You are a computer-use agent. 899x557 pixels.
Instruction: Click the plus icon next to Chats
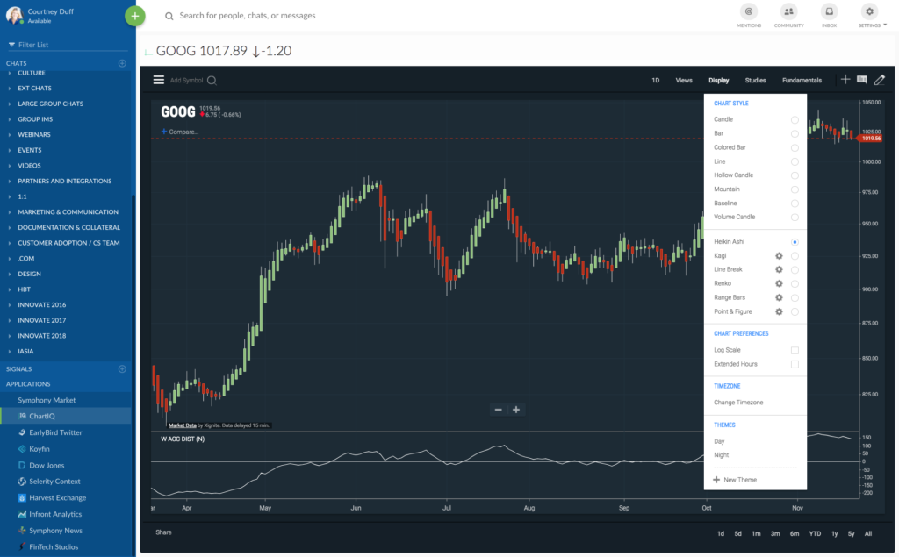[122, 63]
